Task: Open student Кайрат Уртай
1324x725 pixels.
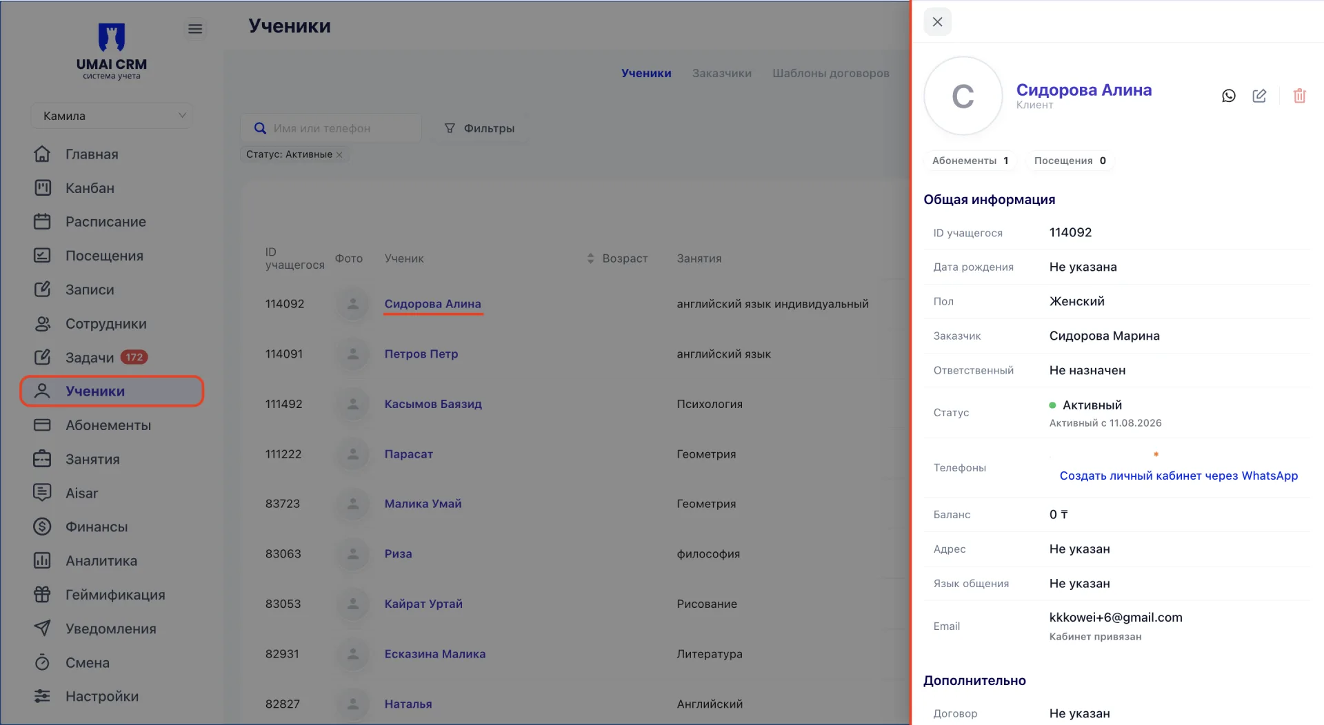Action: coord(423,604)
